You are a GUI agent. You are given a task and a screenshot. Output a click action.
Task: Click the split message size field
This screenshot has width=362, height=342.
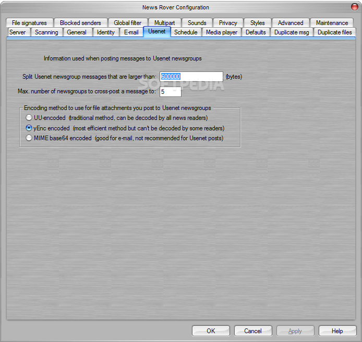191,77
